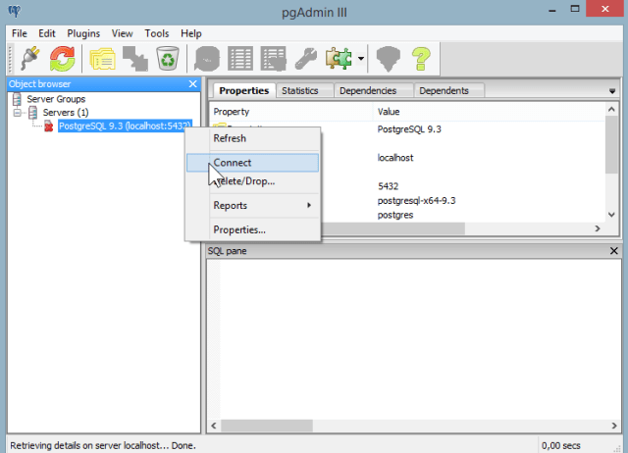Open the Dependencies tab
The width and height of the screenshot is (628, 453).
pos(372,91)
